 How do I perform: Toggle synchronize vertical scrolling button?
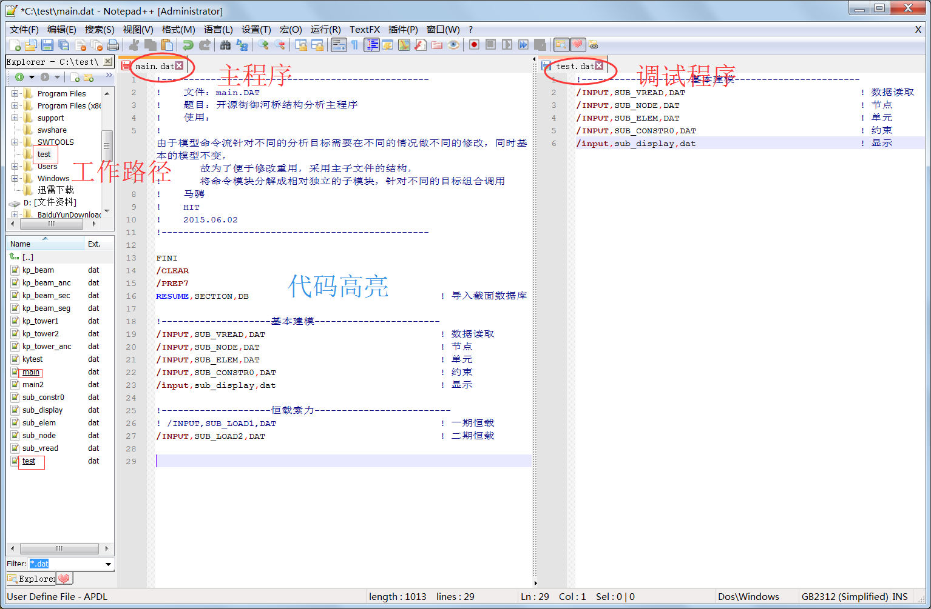click(x=301, y=45)
